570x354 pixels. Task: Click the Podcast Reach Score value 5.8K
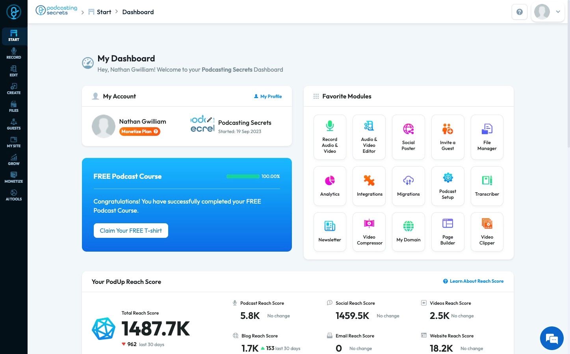pyautogui.click(x=250, y=316)
